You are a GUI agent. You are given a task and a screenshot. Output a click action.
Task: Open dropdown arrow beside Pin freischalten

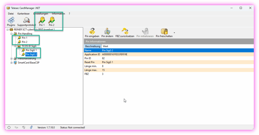(x=174, y=33)
